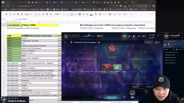Click the round icon right of Find Match
Screen dimensions: 184x103
click(x=124, y=97)
